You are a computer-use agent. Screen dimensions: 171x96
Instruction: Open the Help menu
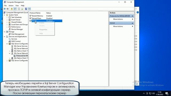[x=22, y=6]
